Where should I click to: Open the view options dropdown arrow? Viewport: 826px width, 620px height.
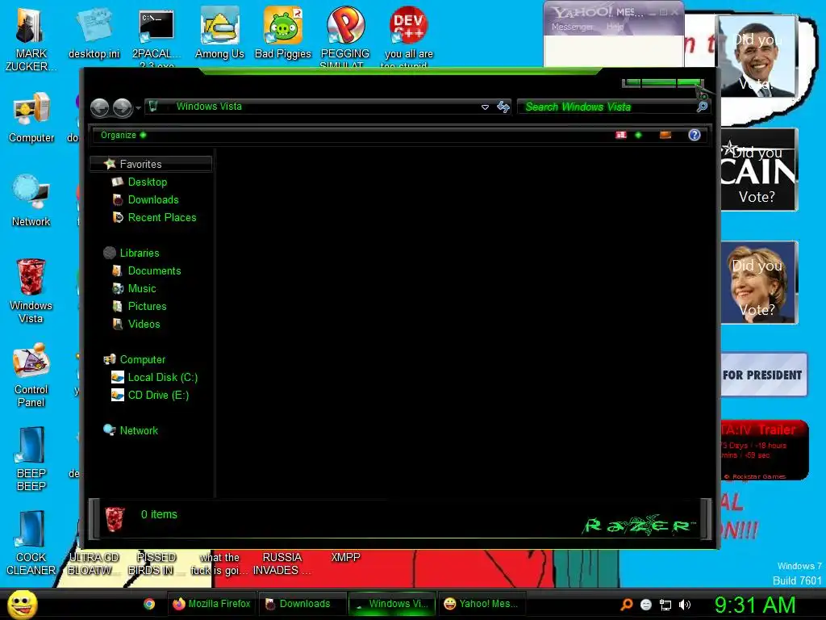[x=639, y=135]
